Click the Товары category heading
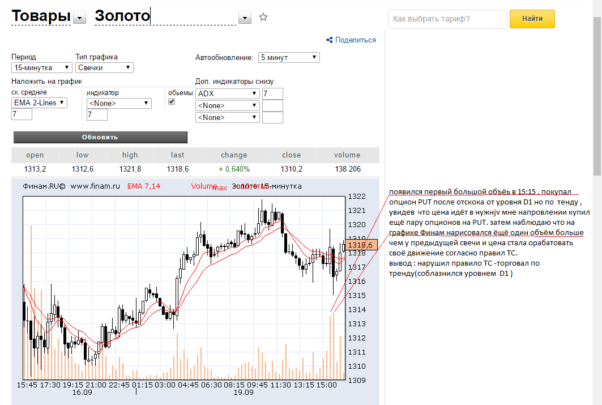Image resolution: width=602 pixels, height=405 pixels. (x=41, y=16)
